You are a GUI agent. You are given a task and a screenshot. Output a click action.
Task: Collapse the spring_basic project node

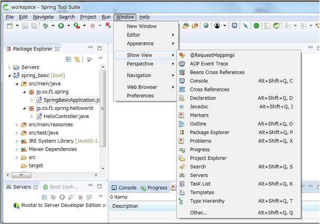click(9, 76)
